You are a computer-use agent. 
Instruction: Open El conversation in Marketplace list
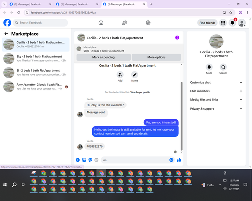coord(35,73)
